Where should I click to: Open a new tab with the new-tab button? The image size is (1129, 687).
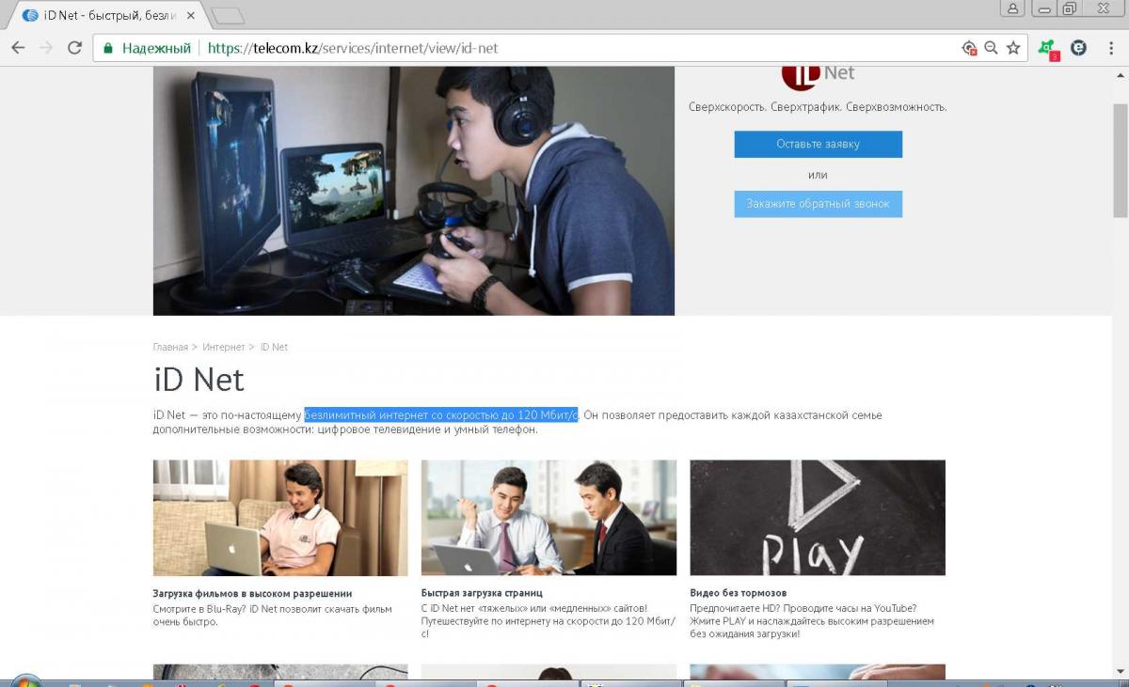pos(228,16)
